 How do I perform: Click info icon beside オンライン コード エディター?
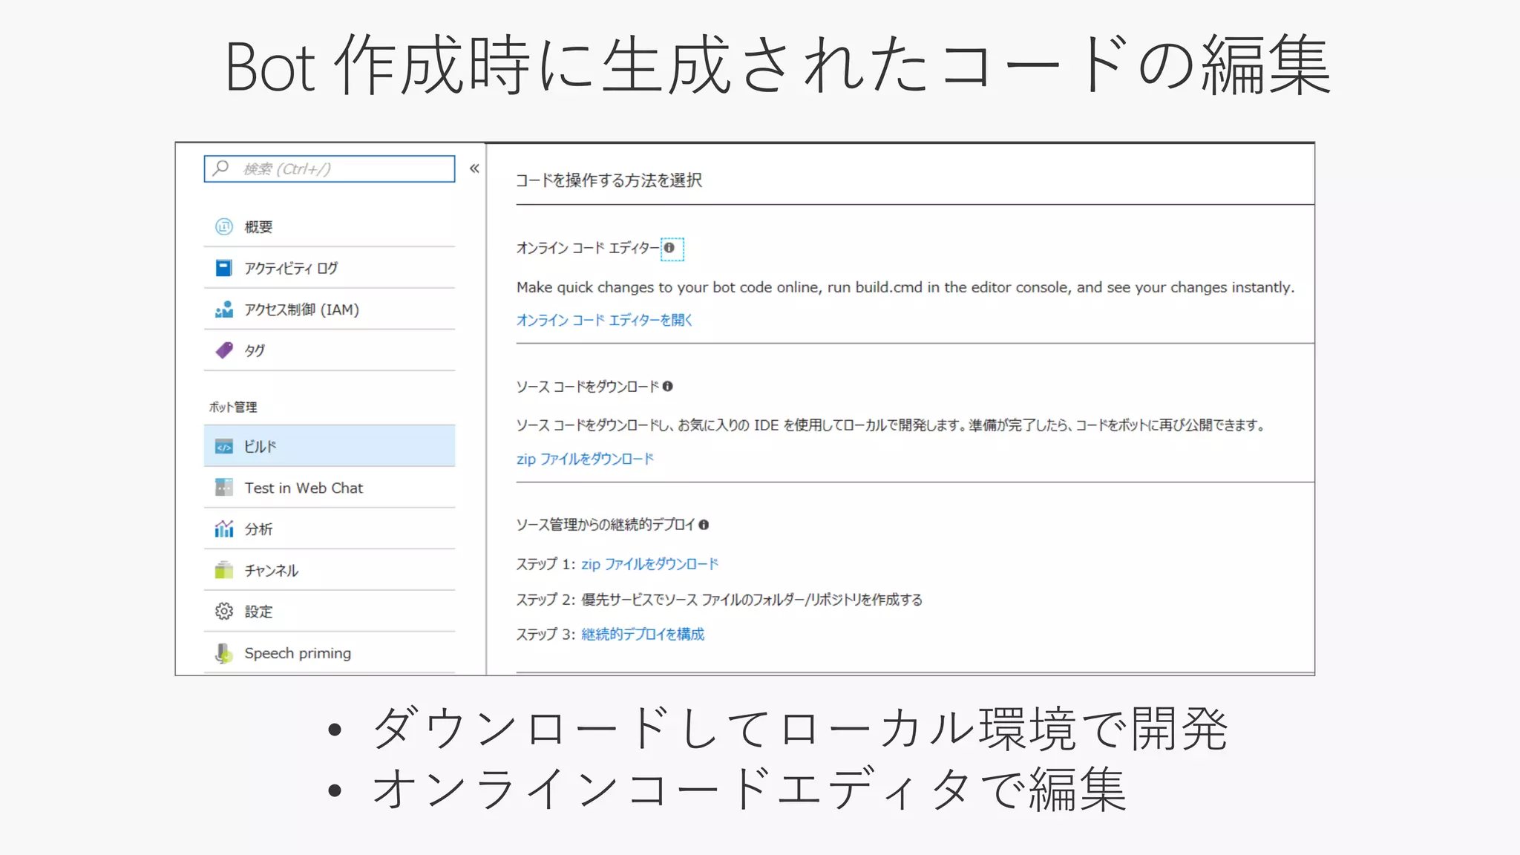(669, 248)
